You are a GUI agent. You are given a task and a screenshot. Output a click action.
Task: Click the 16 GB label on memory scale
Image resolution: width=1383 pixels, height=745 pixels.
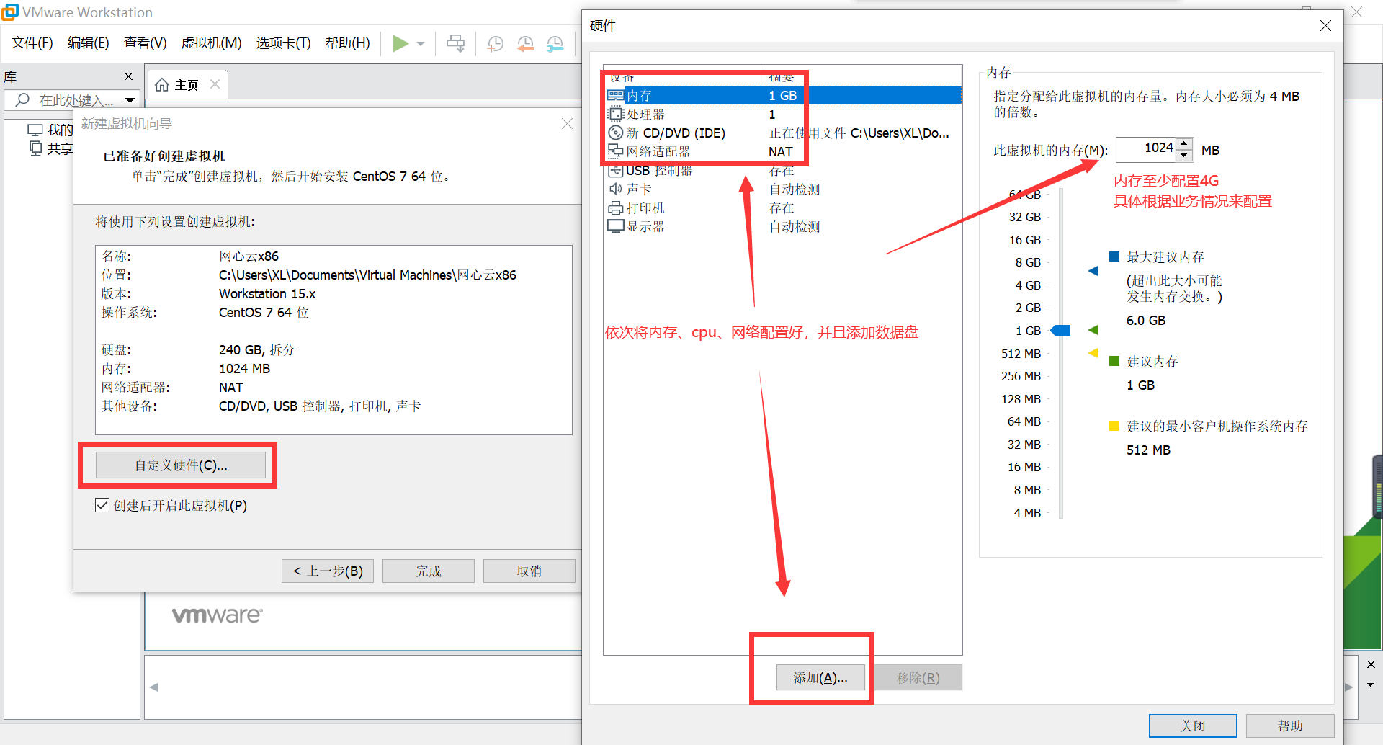(1024, 240)
